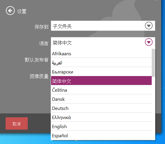Click the 子文件夹 combo box field

103,26
